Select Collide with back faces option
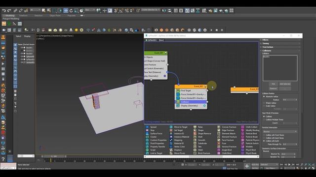The image size is (316, 177). (x=264, y=138)
